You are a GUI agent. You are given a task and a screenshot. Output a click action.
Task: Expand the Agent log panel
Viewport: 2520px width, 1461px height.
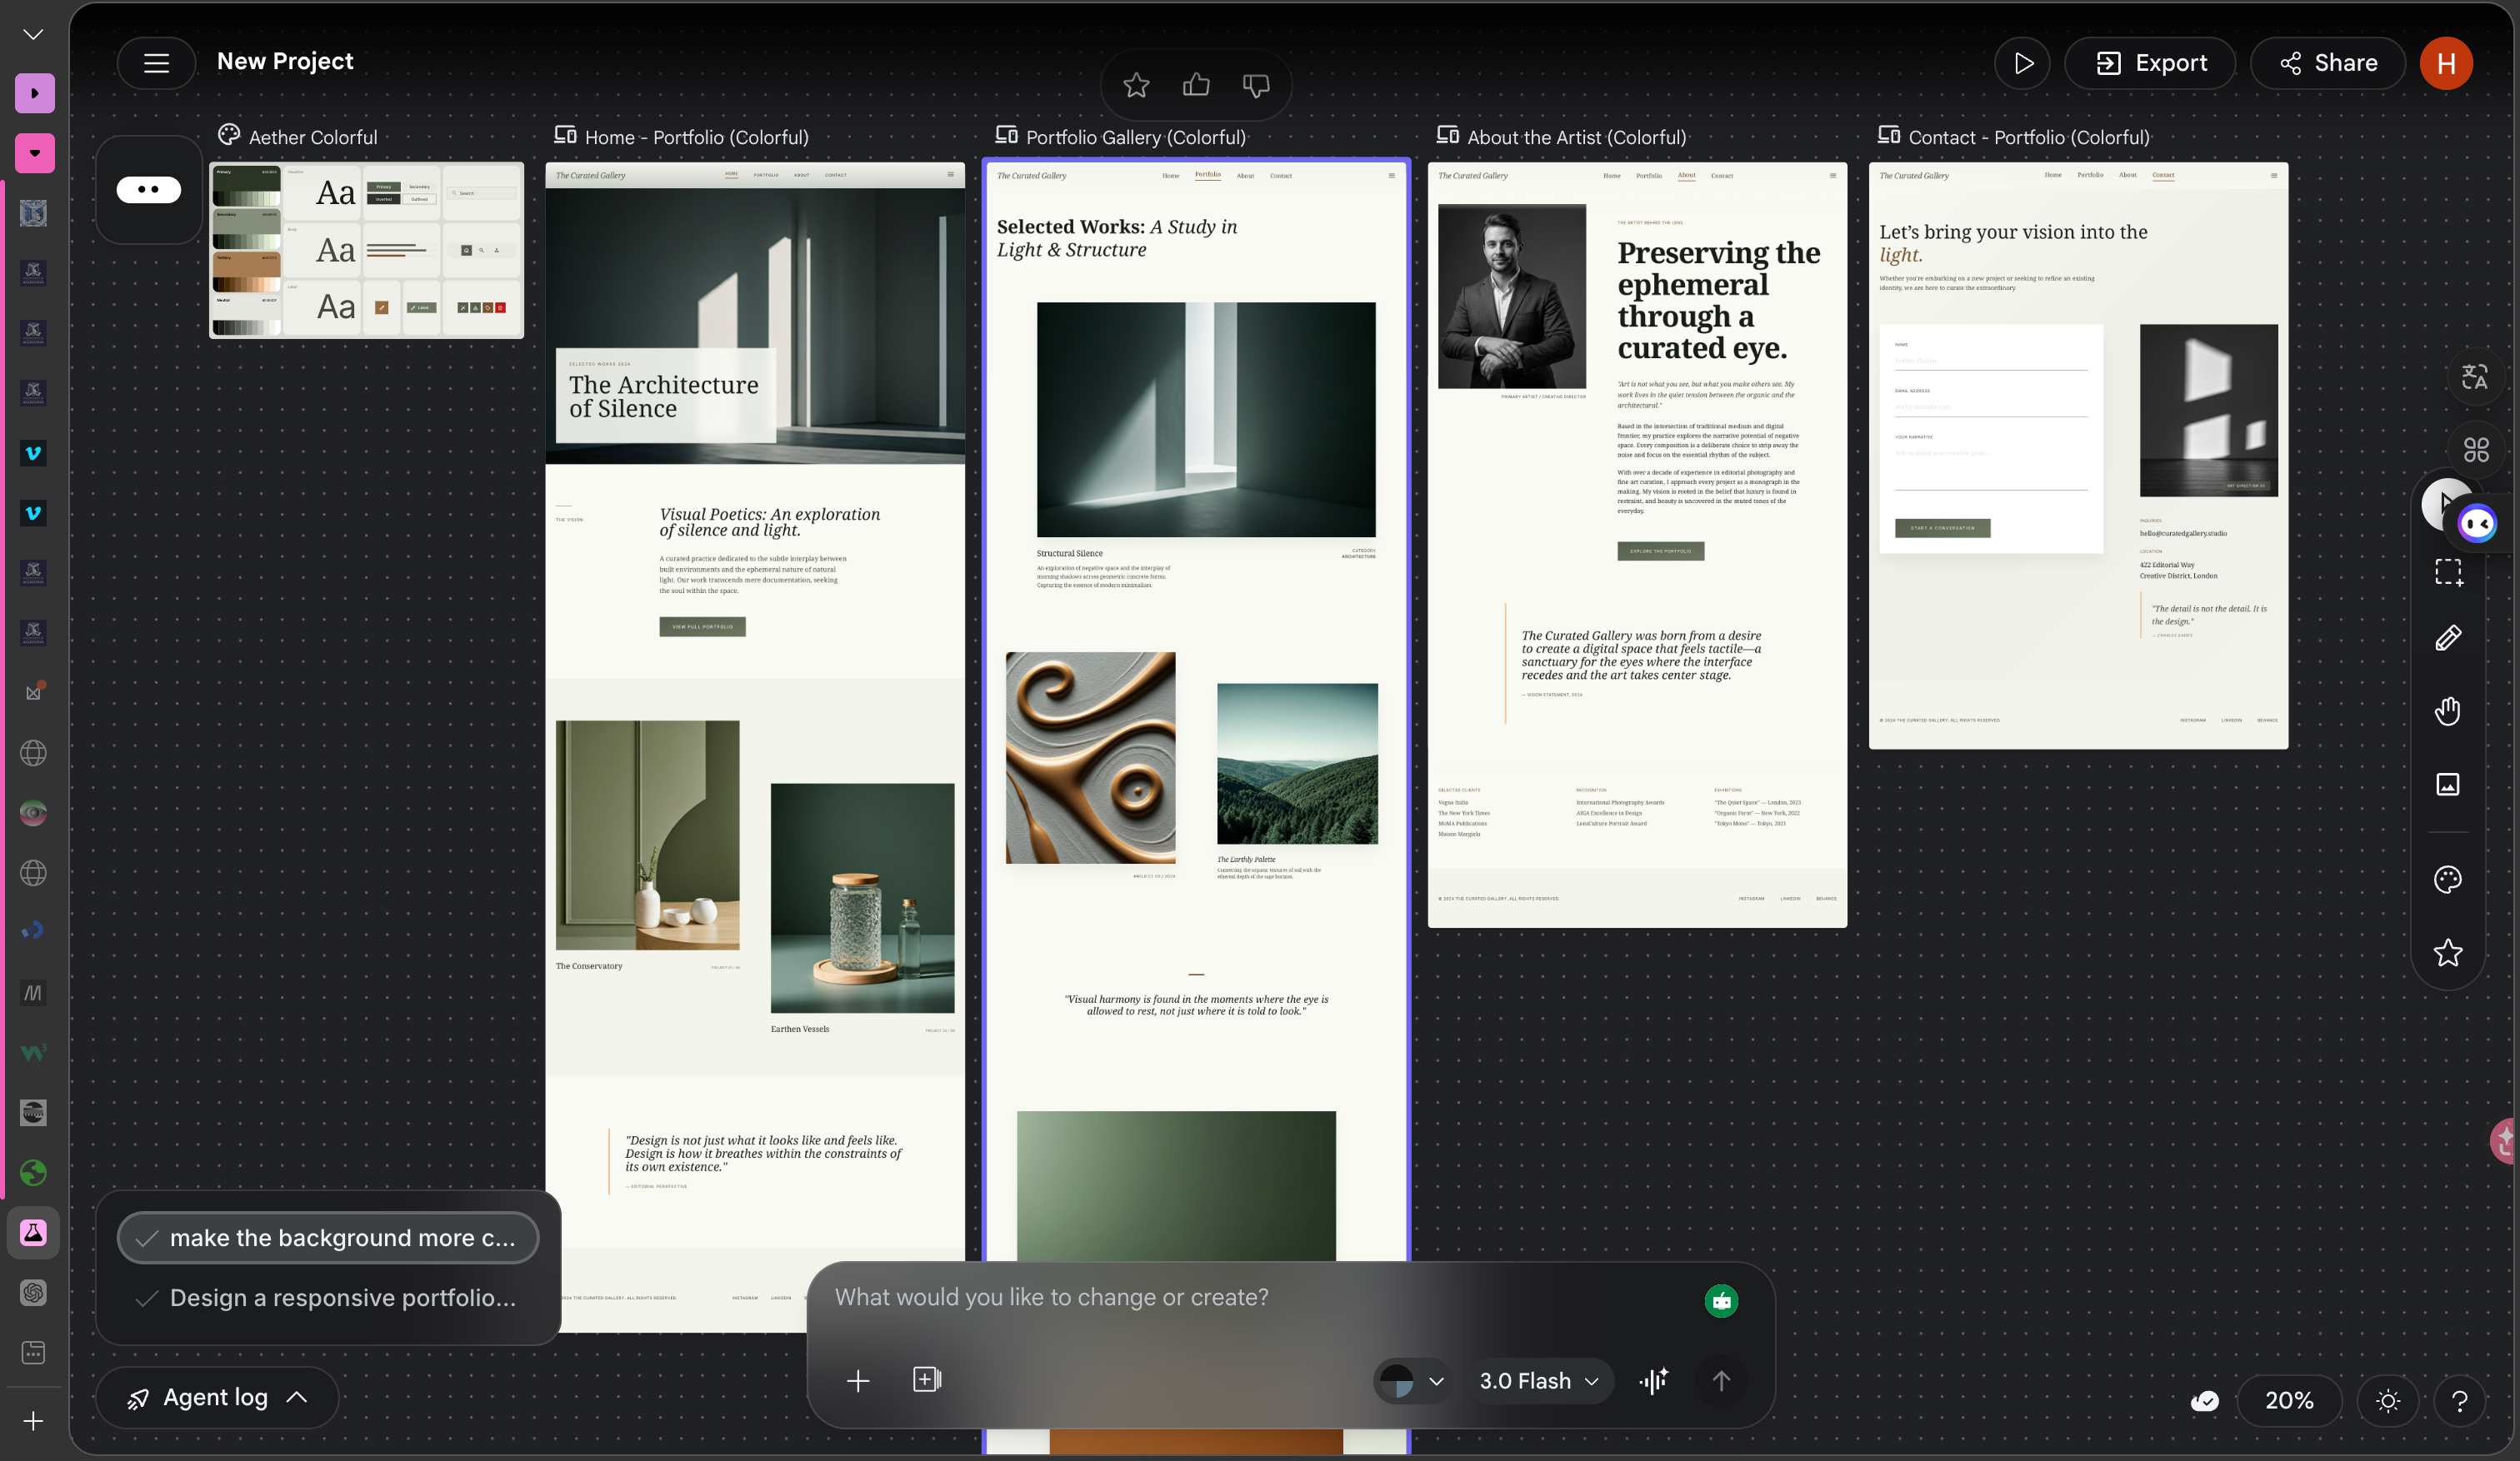[x=217, y=1397]
